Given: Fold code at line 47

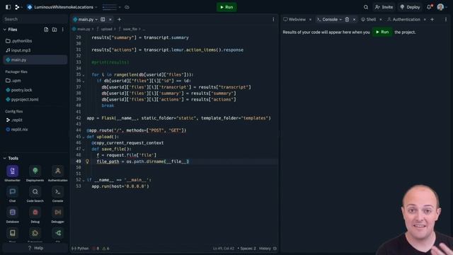Looking at the screenshot, I should point(84,149).
